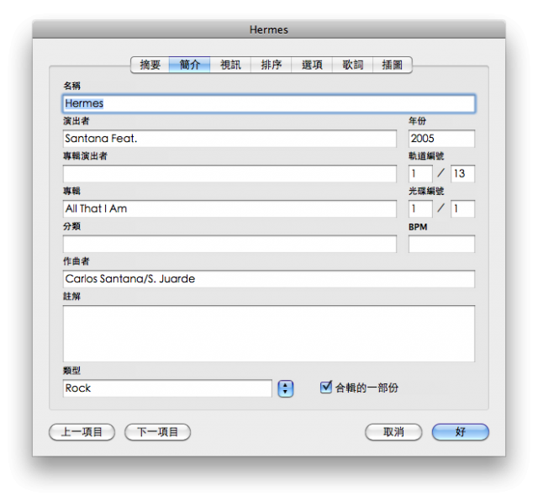Go to the 歌詞 tab

point(352,65)
